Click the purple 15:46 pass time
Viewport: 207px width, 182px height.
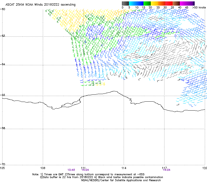tap(71, 170)
